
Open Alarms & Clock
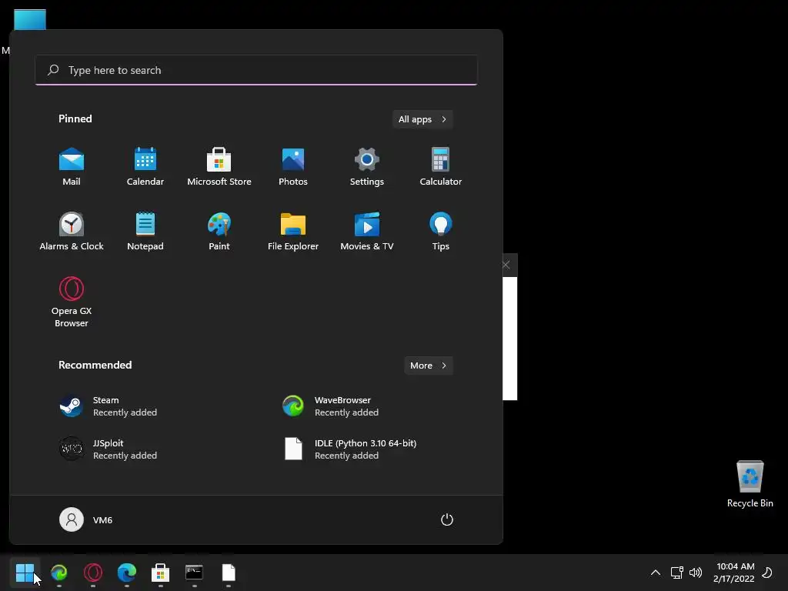72,231
